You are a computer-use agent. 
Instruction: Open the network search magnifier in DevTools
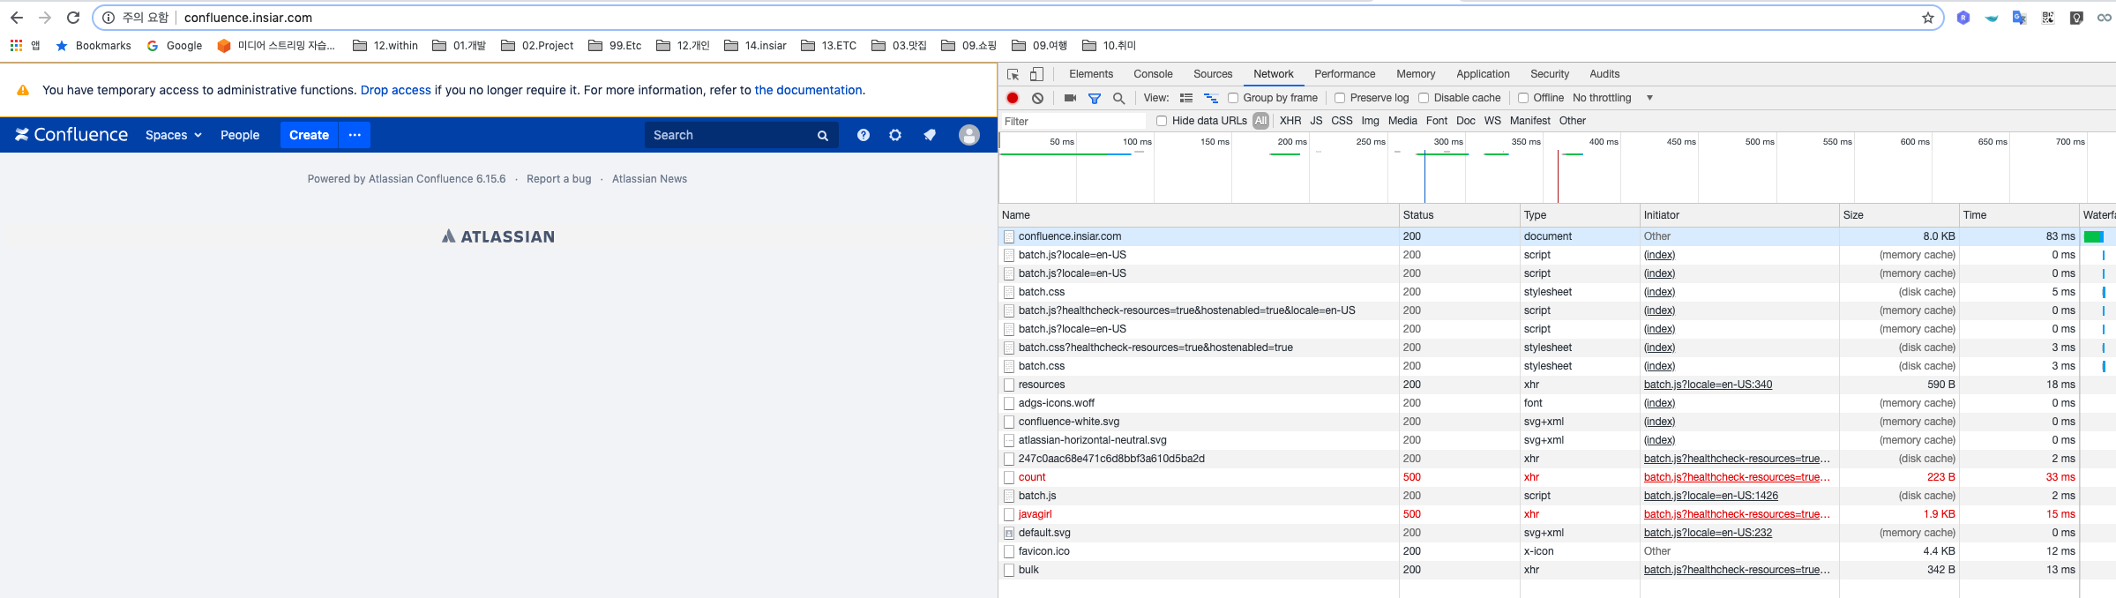(x=1118, y=98)
